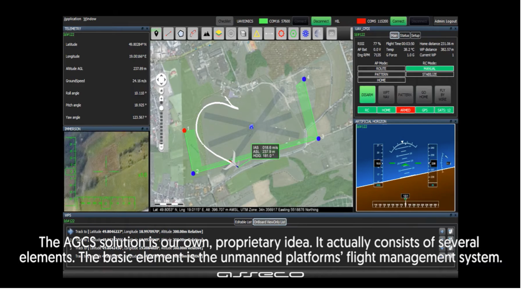Click the GO HOME button

pos(424,95)
